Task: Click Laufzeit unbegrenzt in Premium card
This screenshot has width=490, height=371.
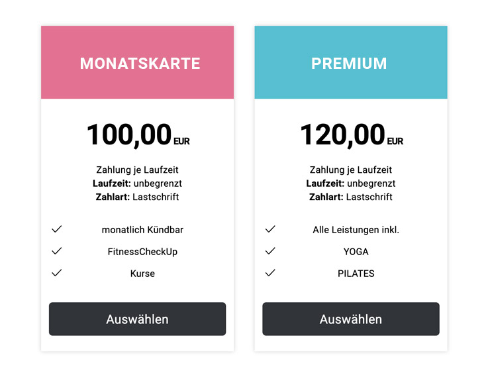Action: coord(351,184)
